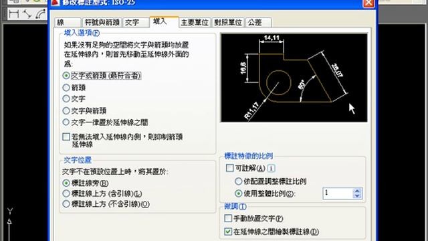The image size is (428, 241).
Task: Switch to the 符號與箭頭 tab
Action: (102, 22)
